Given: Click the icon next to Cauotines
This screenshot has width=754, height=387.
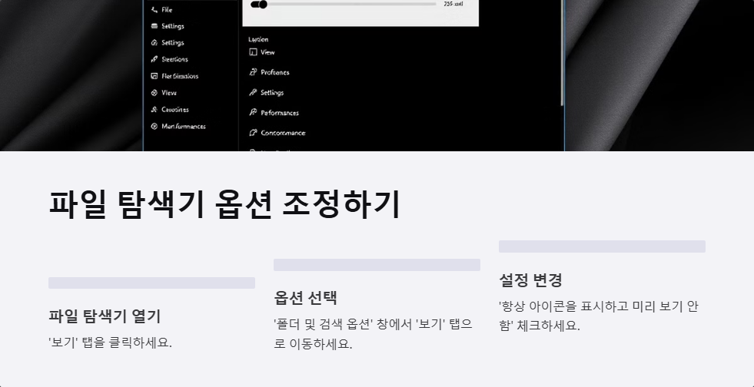Looking at the screenshot, I should click(154, 110).
